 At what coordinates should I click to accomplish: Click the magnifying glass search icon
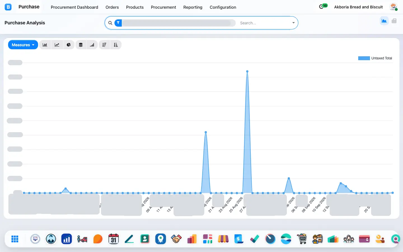click(110, 23)
